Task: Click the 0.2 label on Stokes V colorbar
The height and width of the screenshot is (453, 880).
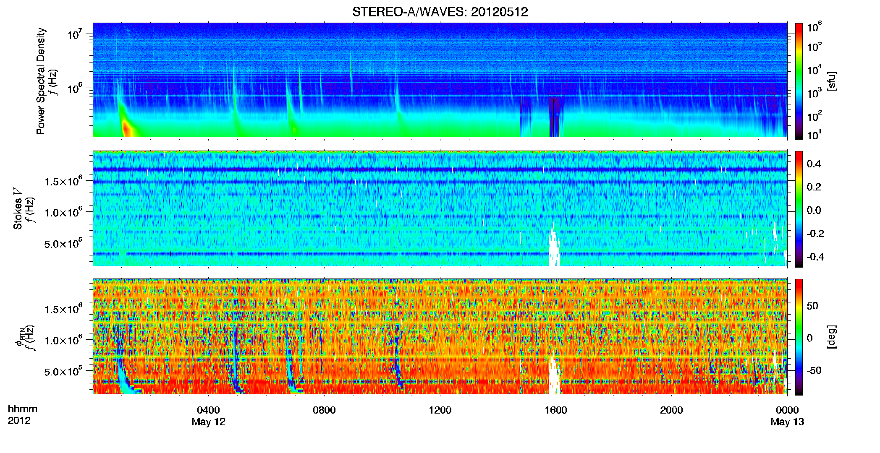Action: [814, 187]
